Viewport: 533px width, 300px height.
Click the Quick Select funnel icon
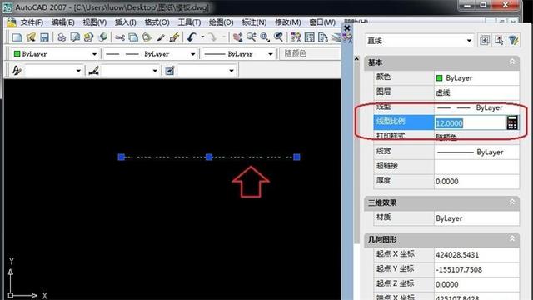513,41
